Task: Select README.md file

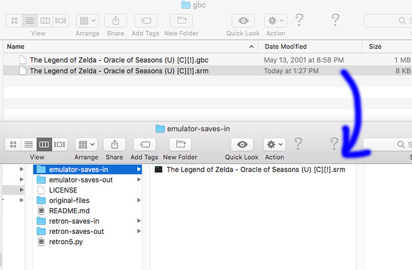Action: (x=88, y=211)
